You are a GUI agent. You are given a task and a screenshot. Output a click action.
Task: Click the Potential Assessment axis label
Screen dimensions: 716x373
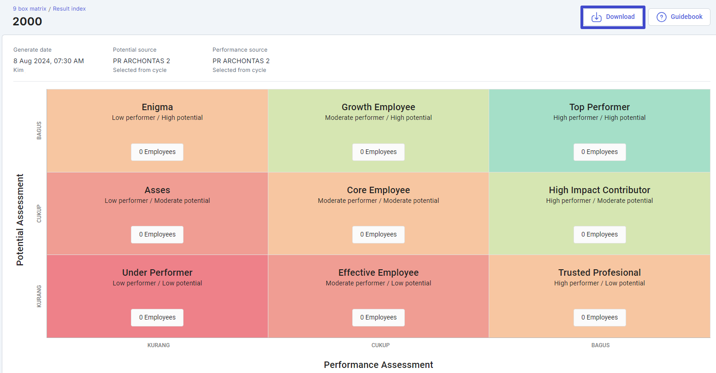click(x=20, y=219)
